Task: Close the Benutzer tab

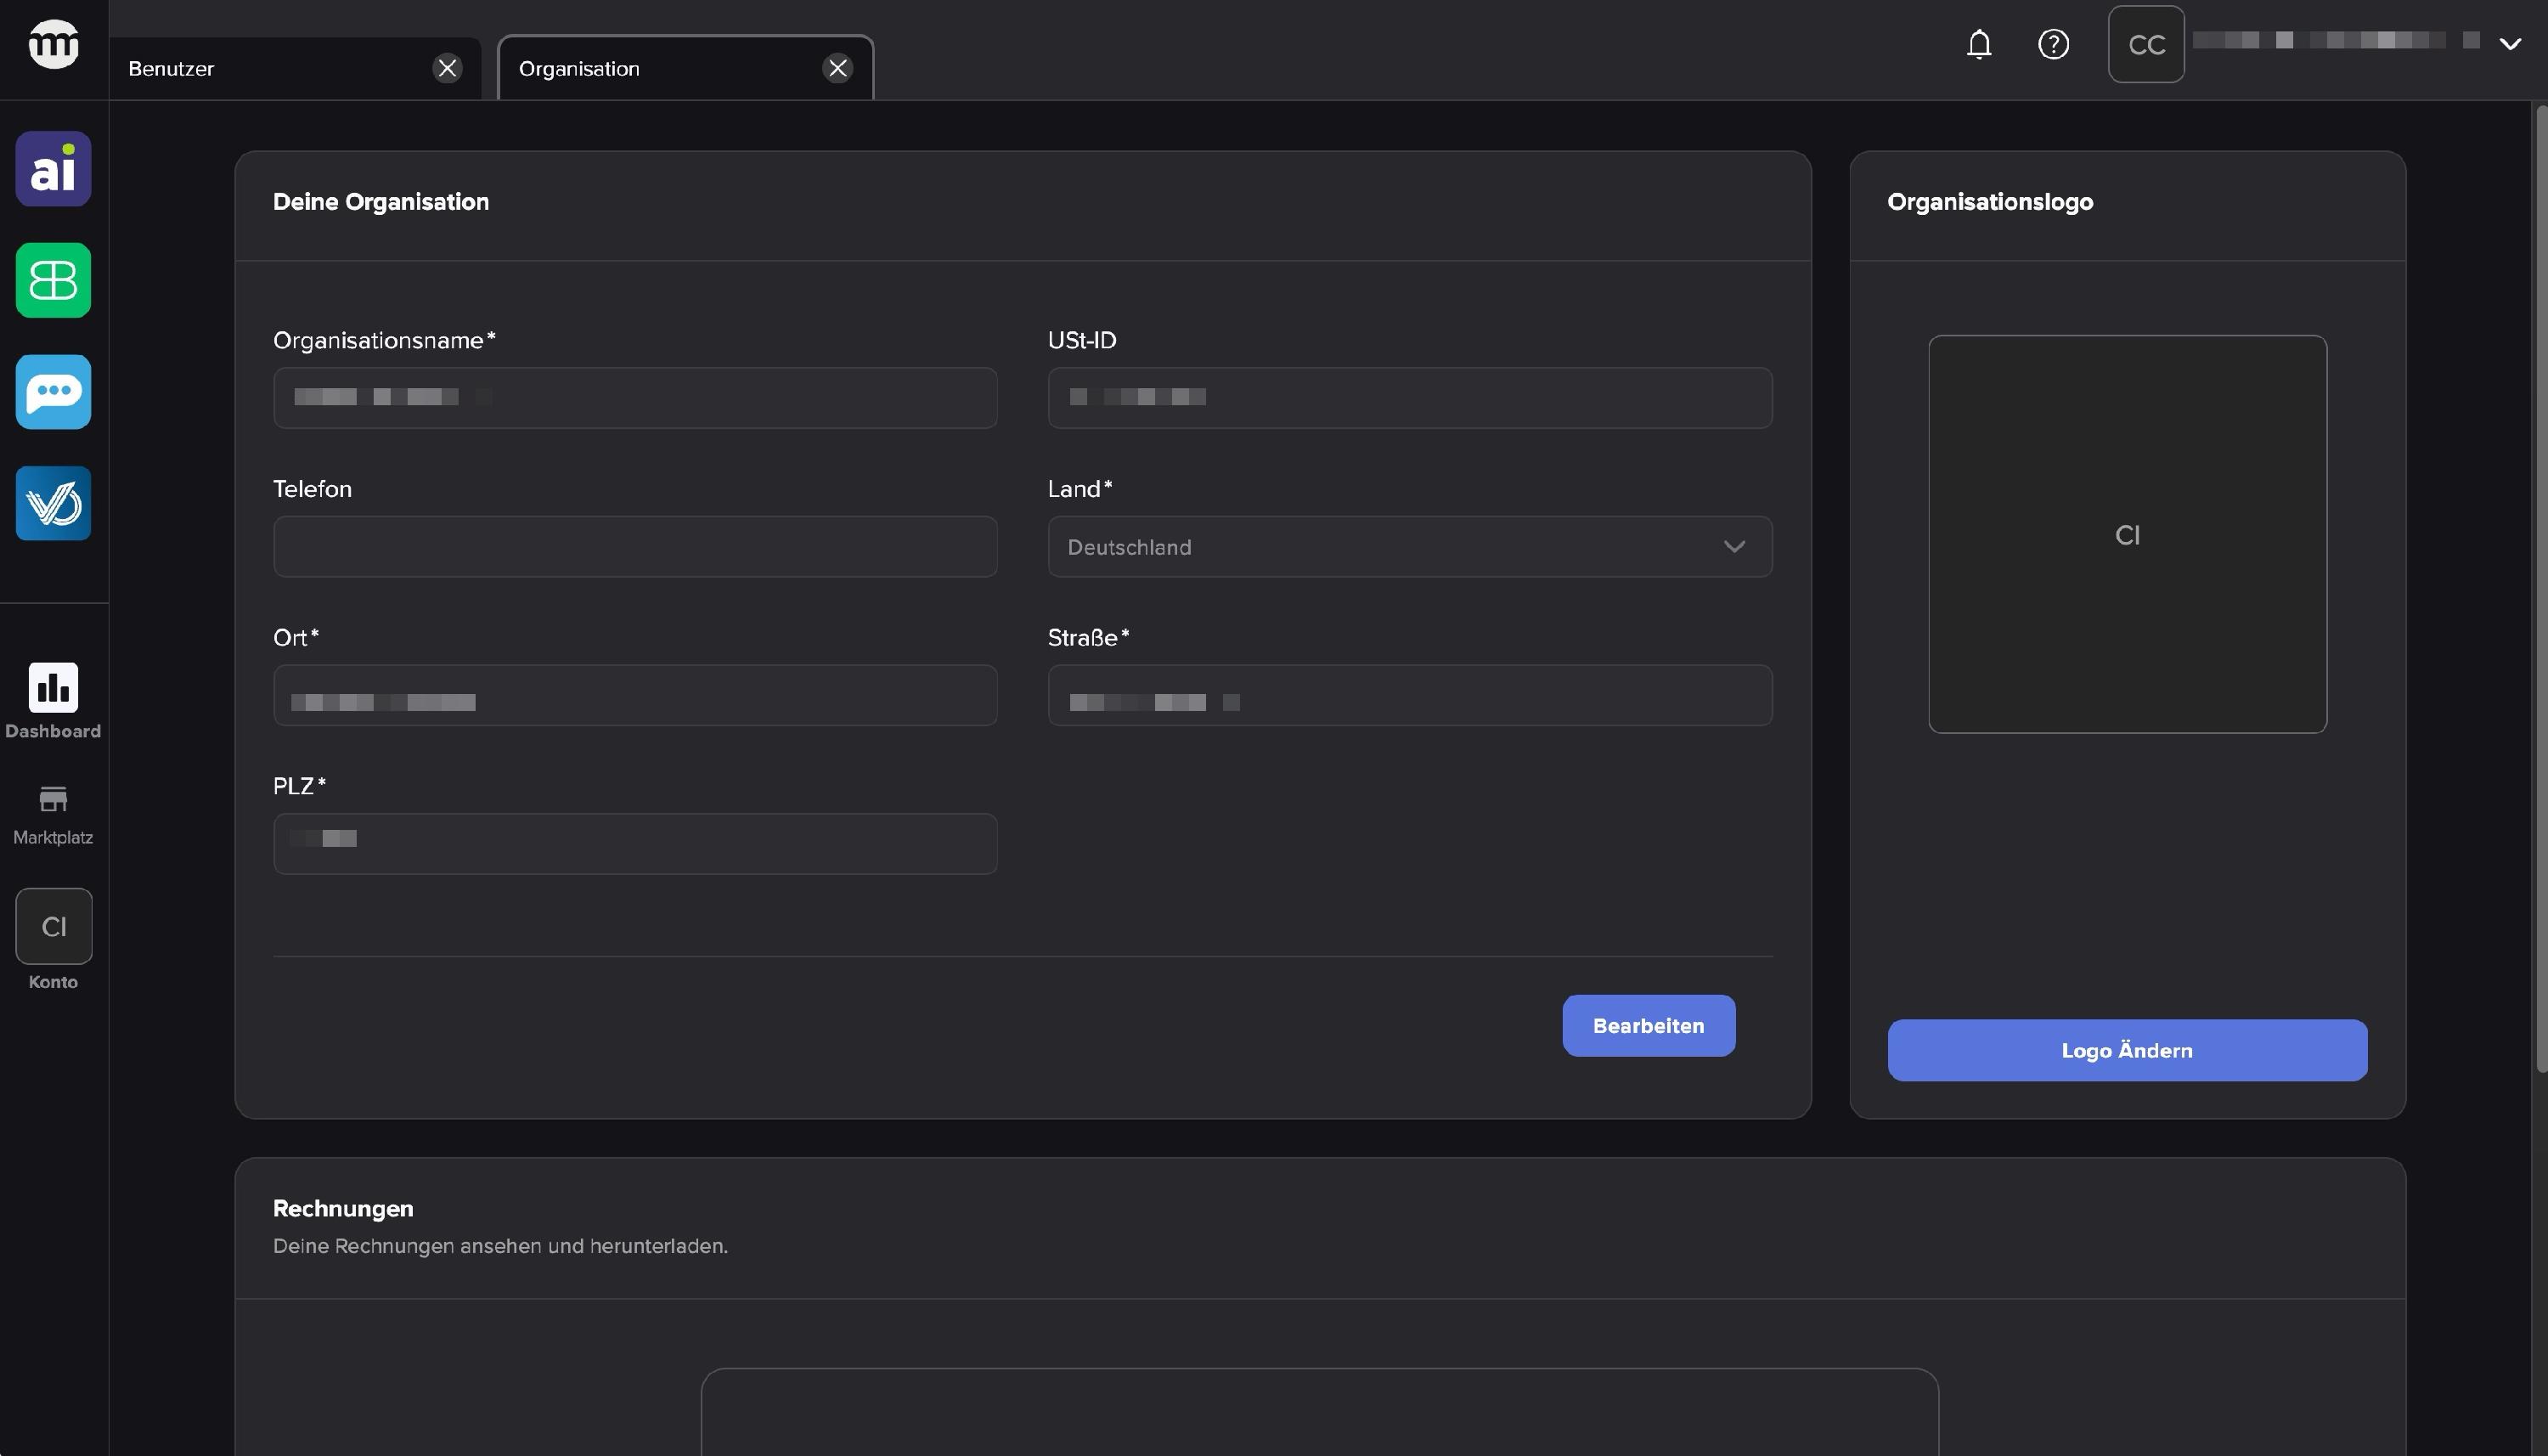Action: [x=447, y=68]
